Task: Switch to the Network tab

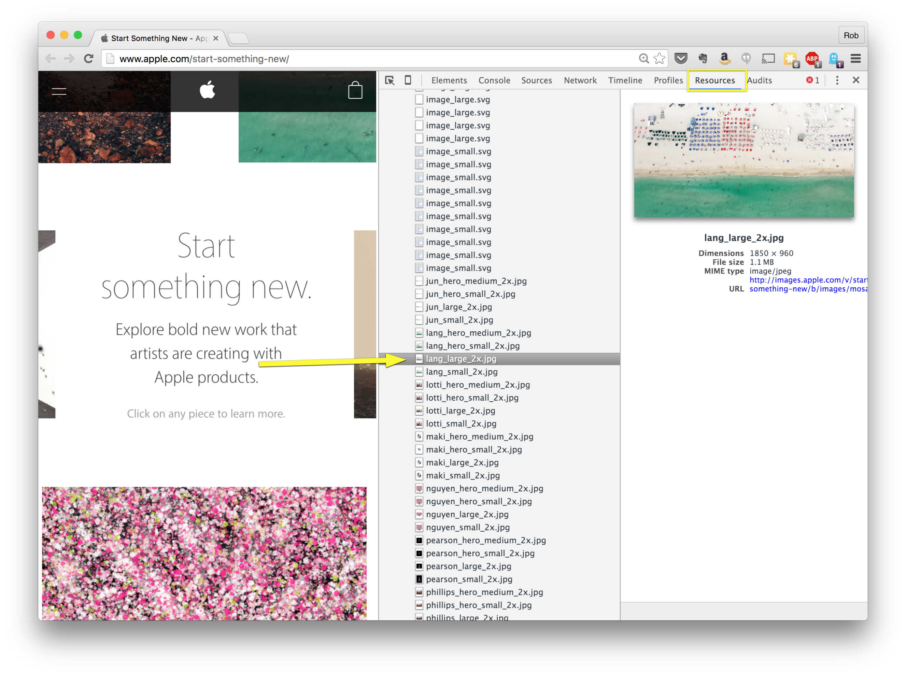Action: [x=580, y=81]
